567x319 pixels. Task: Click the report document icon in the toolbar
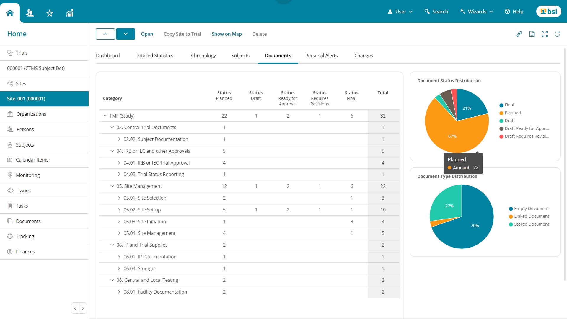click(x=532, y=34)
